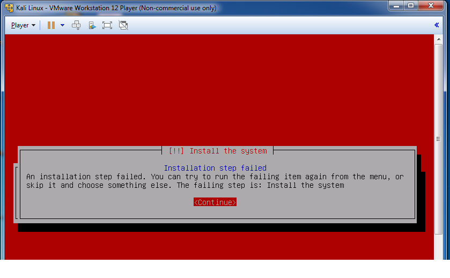Click the "Installation step failed" heading

[x=215, y=168]
